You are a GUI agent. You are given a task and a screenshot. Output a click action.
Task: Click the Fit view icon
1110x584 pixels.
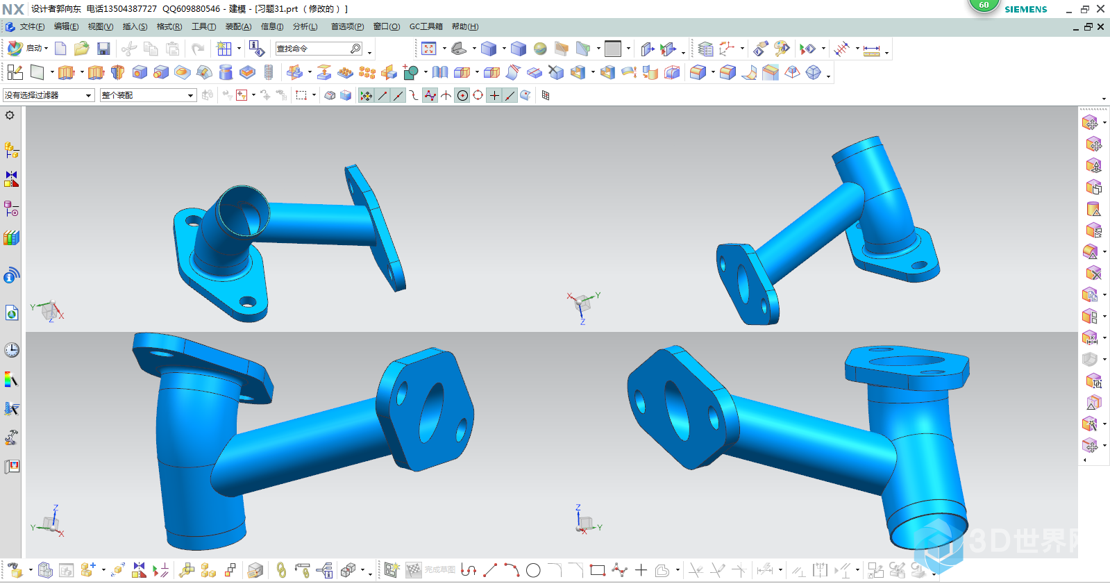(x=429, y=49)
